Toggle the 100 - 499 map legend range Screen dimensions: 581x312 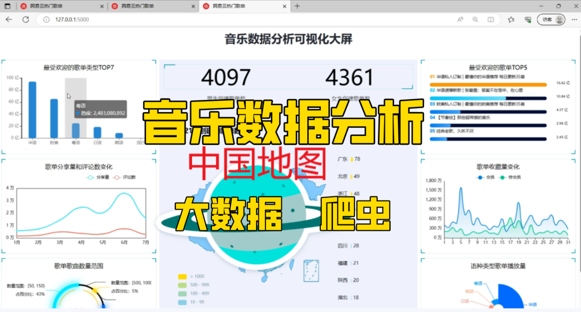point(193,293)
